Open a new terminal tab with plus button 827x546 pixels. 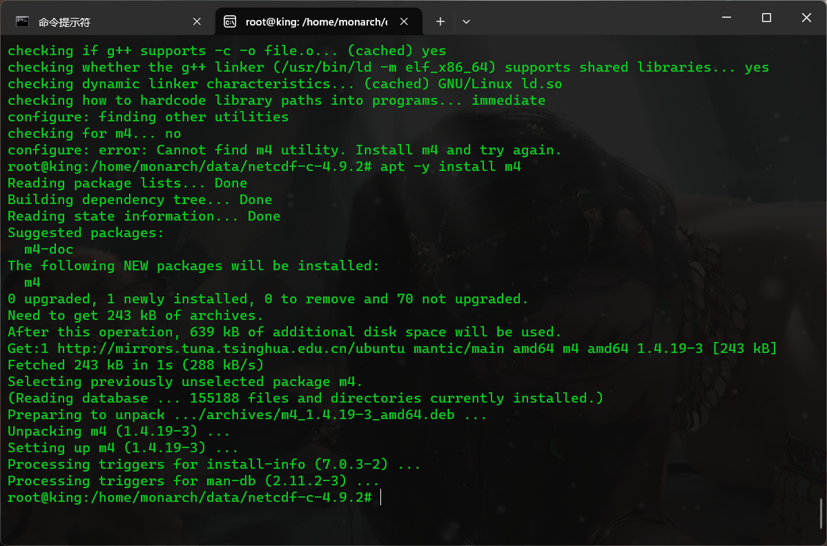tap(440, 21)
